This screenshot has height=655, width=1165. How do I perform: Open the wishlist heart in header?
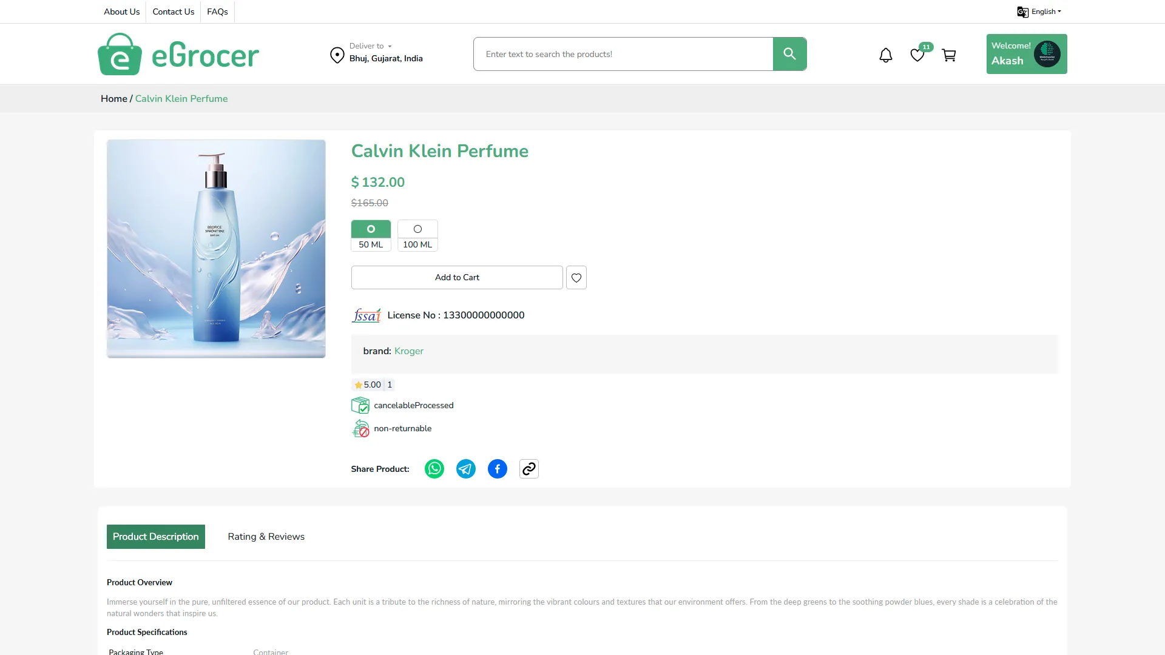point(917,55)
